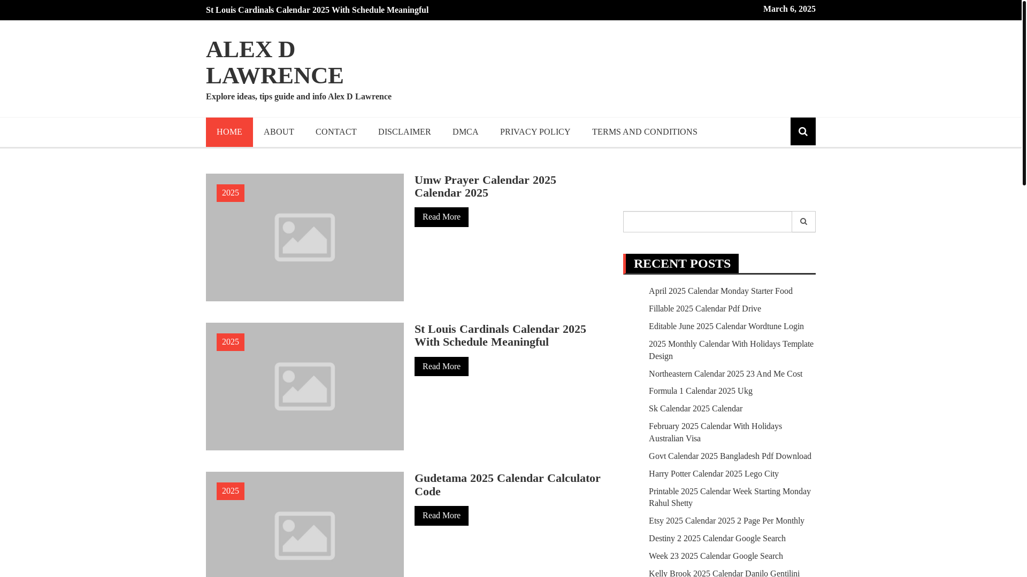Click the tagline Explore ideas, tips guide
1027x577 pixels.
[x=298, y=97]
